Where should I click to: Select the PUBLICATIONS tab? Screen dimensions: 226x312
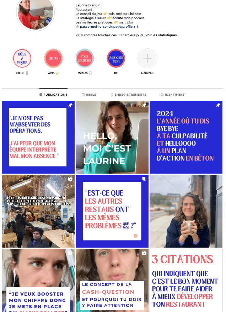point(53,95)
